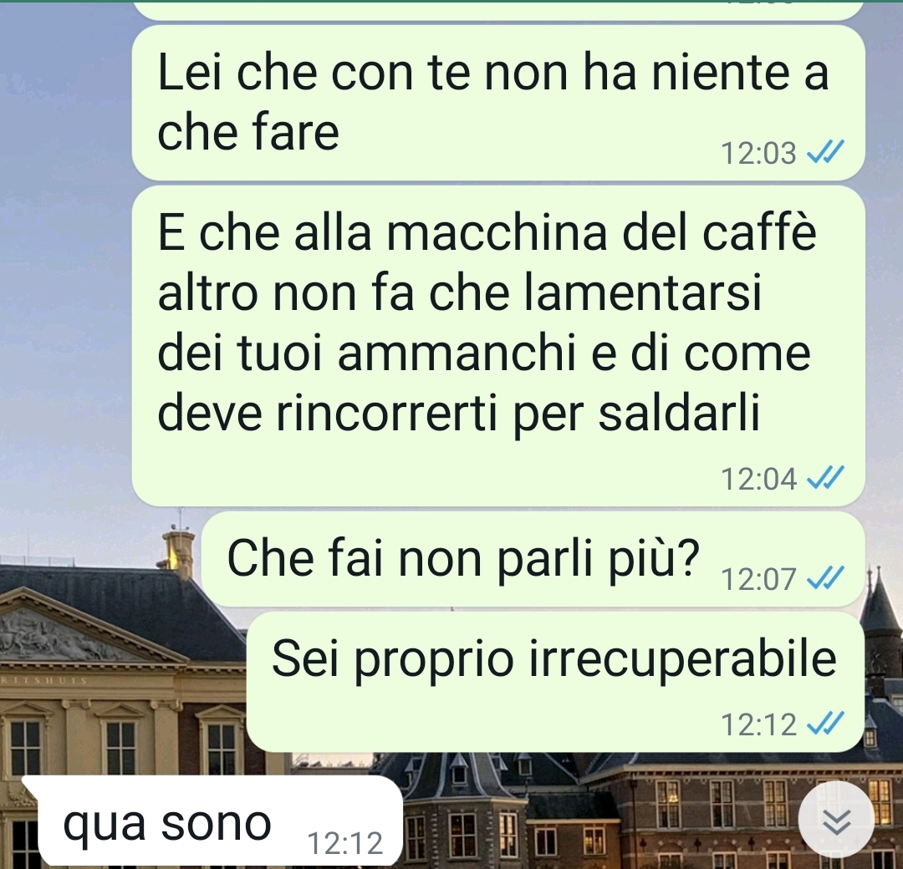Tap blue read ticks on second 12:12 message
903x869 pixels.
click(x=825, y=724)
